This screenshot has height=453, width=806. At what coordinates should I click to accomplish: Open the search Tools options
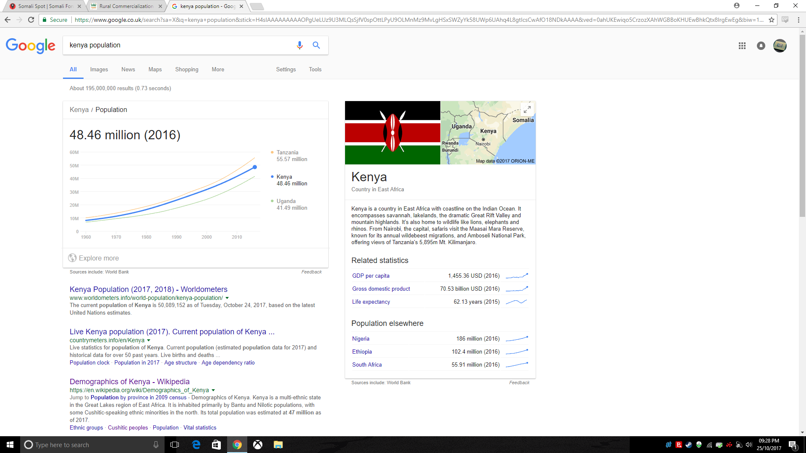(315, 70)
